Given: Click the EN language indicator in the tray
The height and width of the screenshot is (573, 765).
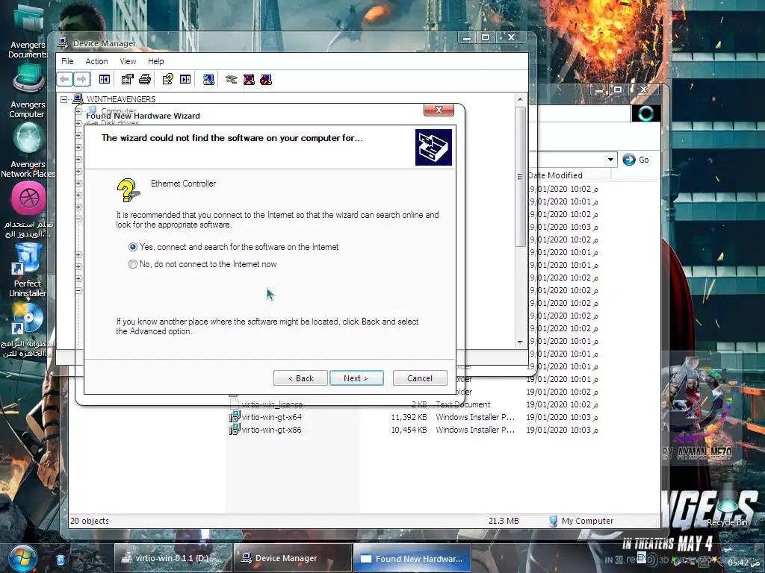Looking at the screenshot, I should [641, 557].
